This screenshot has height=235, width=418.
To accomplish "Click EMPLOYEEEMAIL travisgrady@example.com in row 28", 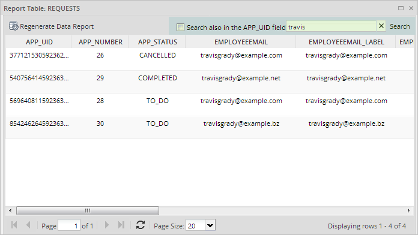I will pyautogui.click(x=241, y=101).
